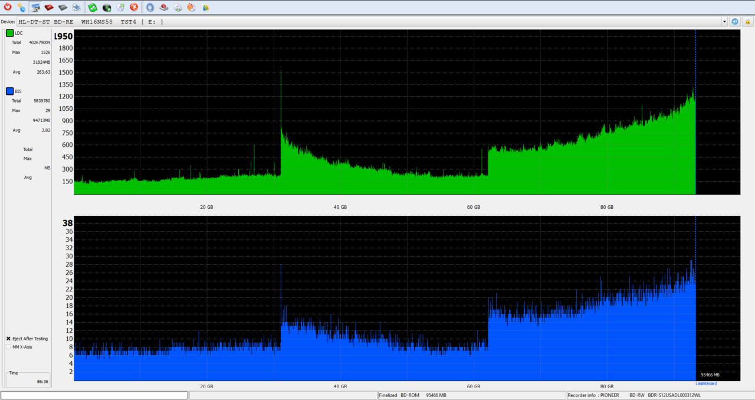Viewport: 755px width, 400px height.
Task: Select the HL-DT-ST BD-RE device combo box
Action: click(372, 21)
